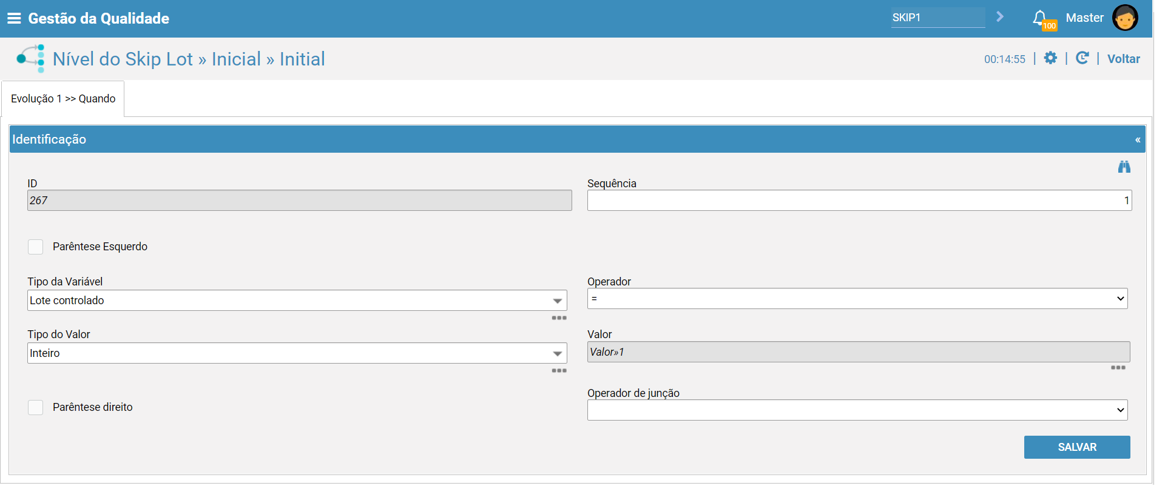Click the Skip Lot workflow icon

tap(31, 59)
